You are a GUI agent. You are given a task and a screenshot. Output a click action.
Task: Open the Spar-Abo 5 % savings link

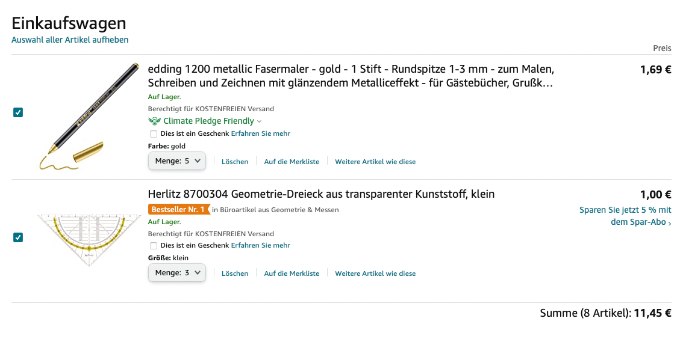(625, 216)
